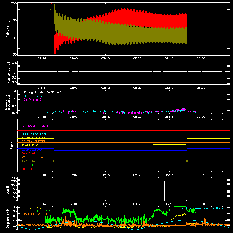Click the '3.6' value on Roll period axis

(x=14, y=82)
